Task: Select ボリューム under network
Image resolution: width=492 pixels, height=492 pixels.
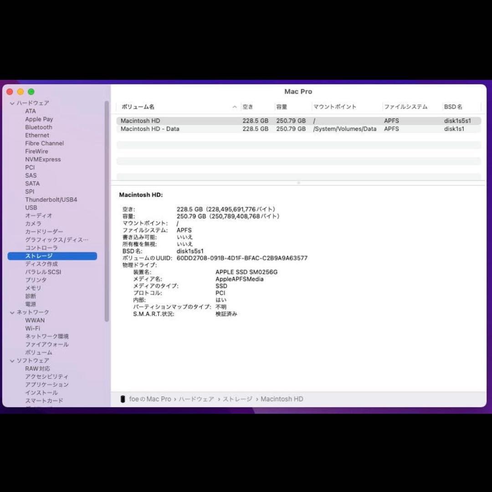Action: click(39, 353)
